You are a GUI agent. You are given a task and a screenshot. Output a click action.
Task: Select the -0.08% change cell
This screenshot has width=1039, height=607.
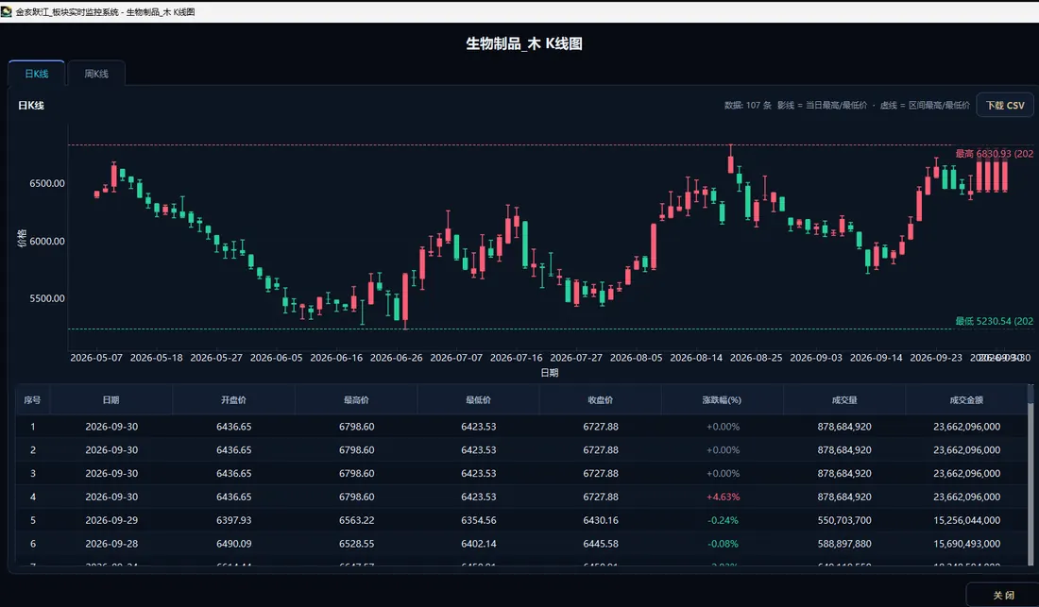[x=723, y=544]
